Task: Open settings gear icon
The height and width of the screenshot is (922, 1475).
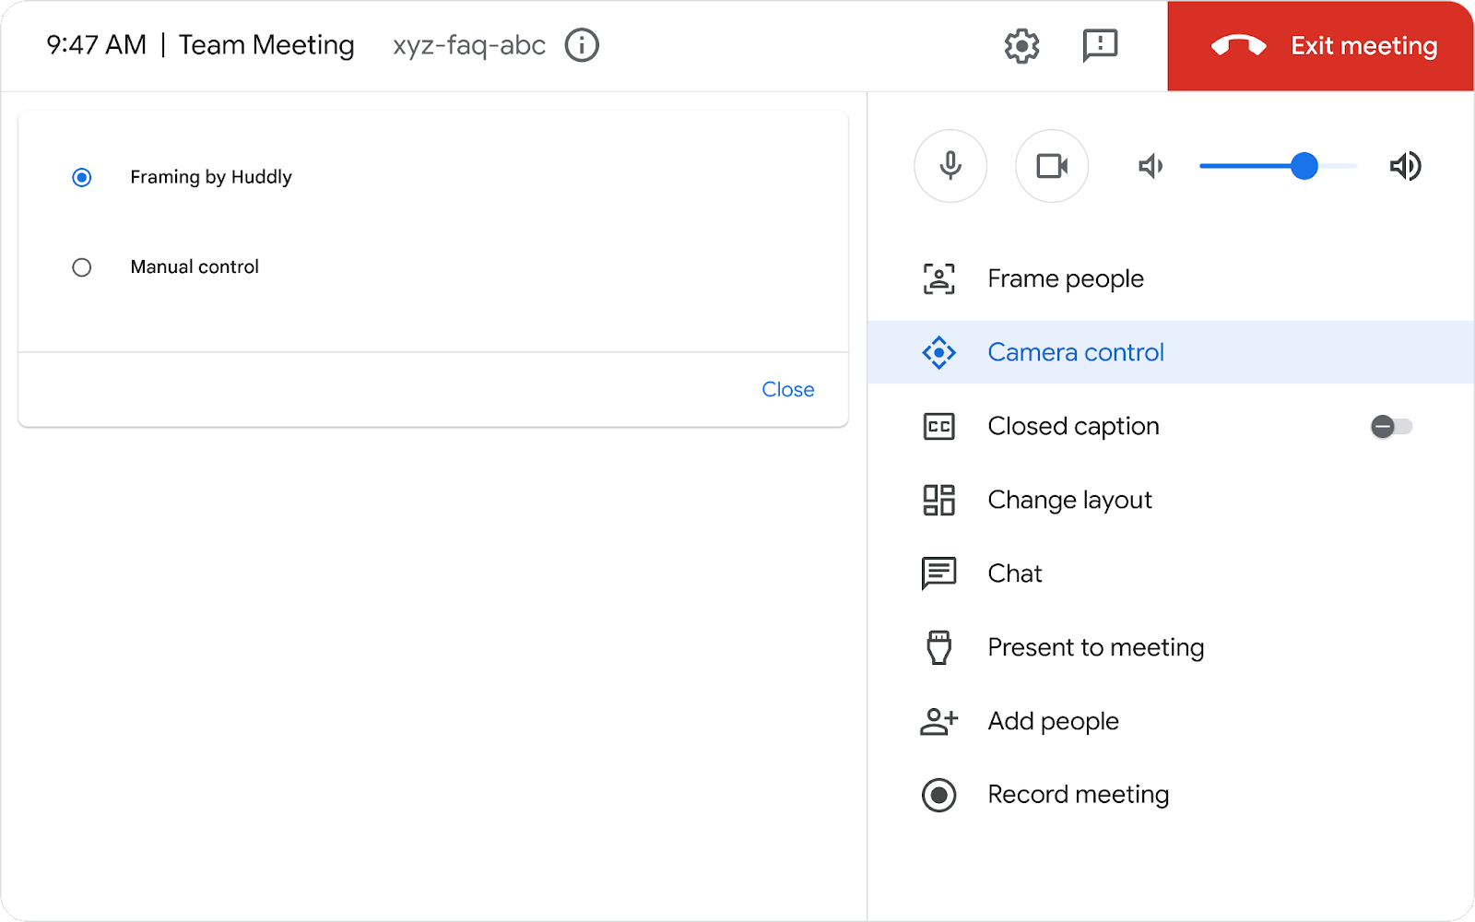Action: pyautogui.click(x=1021, y=45)
